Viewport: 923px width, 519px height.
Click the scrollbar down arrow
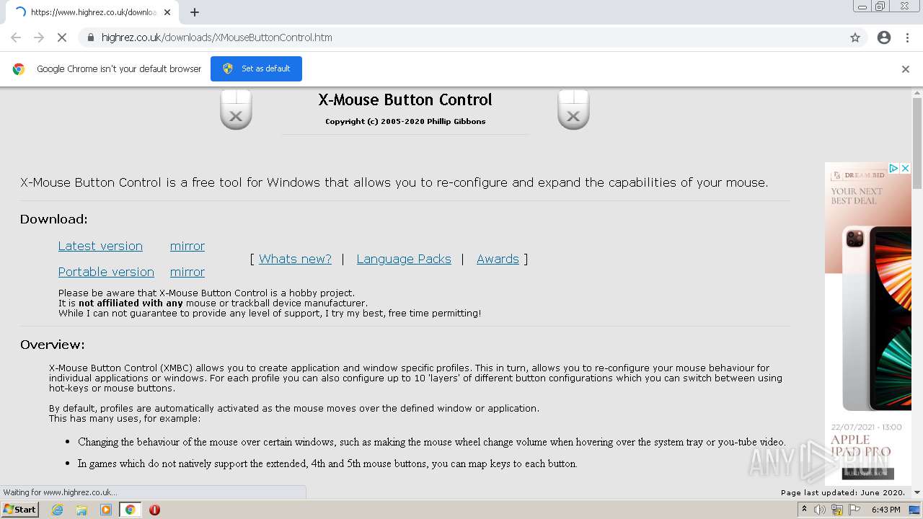(x=917, y=492)
